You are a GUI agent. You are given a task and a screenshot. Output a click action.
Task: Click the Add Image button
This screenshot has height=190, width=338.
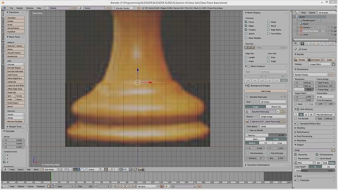tap(266, 91)
